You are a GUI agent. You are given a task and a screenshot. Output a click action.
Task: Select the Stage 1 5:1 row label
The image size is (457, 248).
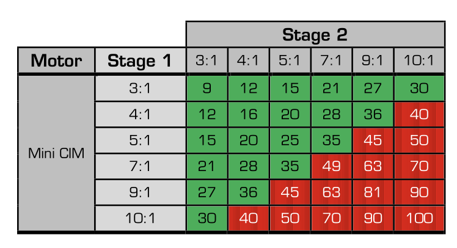click(140, 140)
